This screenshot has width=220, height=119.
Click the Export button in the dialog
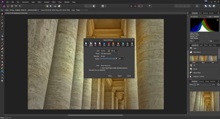120,76
